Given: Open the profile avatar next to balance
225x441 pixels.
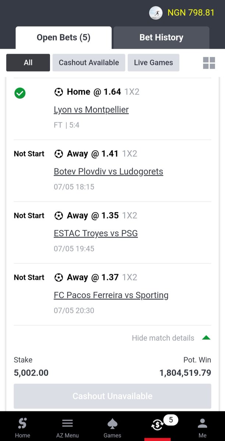Looking at the screenshot, I should 156,13.
